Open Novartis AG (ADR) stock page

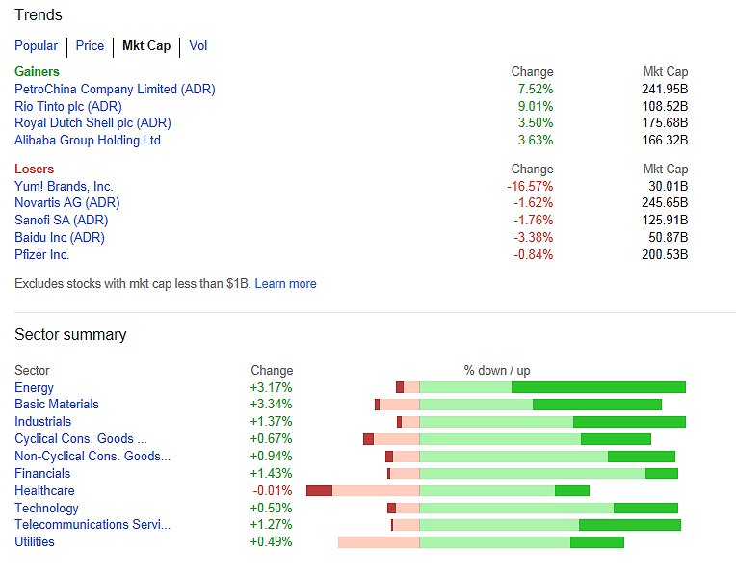(x=67, y=203)
